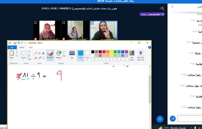Click the Resize icon in Image group
This screenshot has width=202, height=129.
tap(29, 55)
